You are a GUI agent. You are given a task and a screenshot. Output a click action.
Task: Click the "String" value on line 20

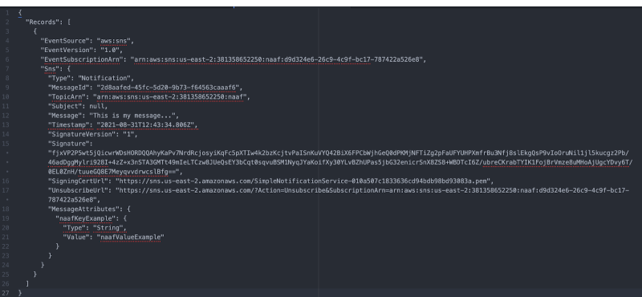(108, 228)
